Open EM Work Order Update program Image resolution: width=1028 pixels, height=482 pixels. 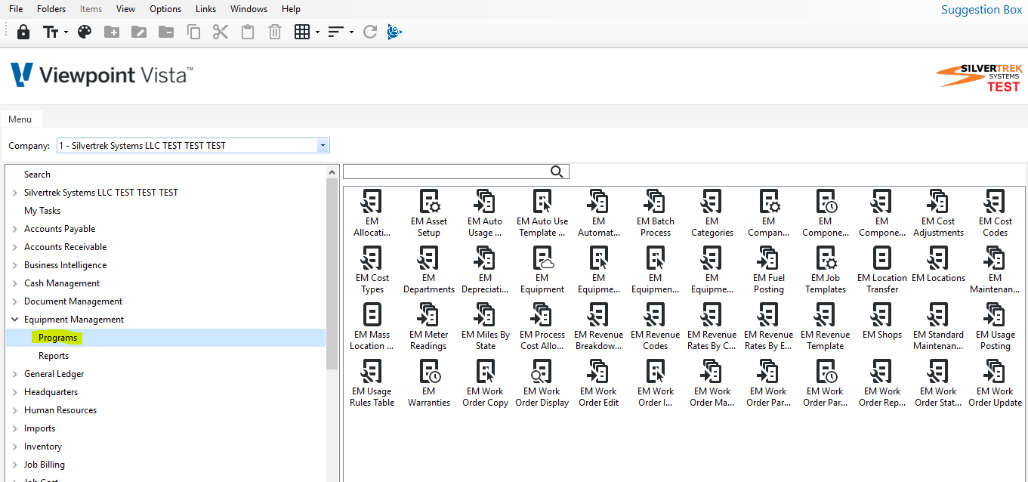[x=996, y=383]
